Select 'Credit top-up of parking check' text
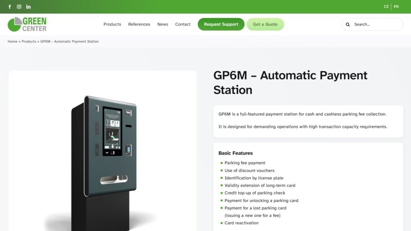This screenshot has height=231, width=411. click(x=255, y=193)
